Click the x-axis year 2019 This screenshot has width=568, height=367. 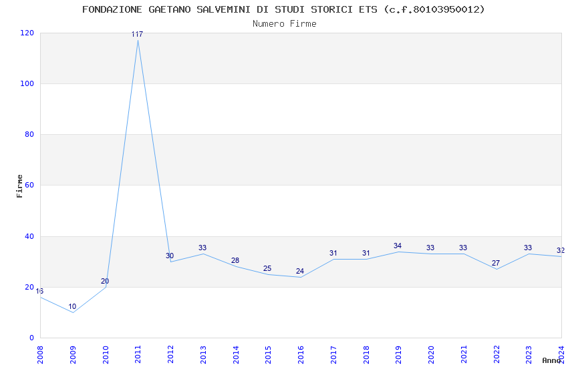point(398,354)
